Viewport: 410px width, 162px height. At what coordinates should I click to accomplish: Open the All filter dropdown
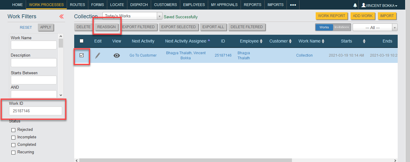(375, 27)
